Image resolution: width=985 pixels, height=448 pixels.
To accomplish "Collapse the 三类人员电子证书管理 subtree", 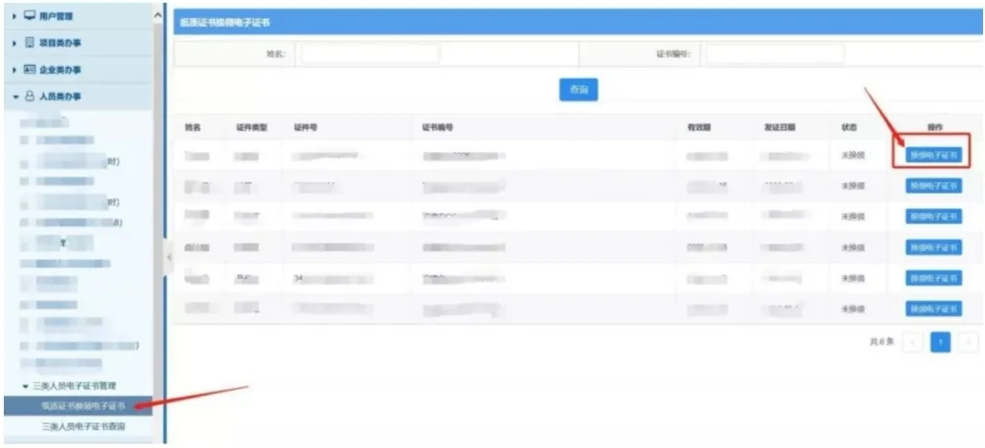I will click(26, 386).
